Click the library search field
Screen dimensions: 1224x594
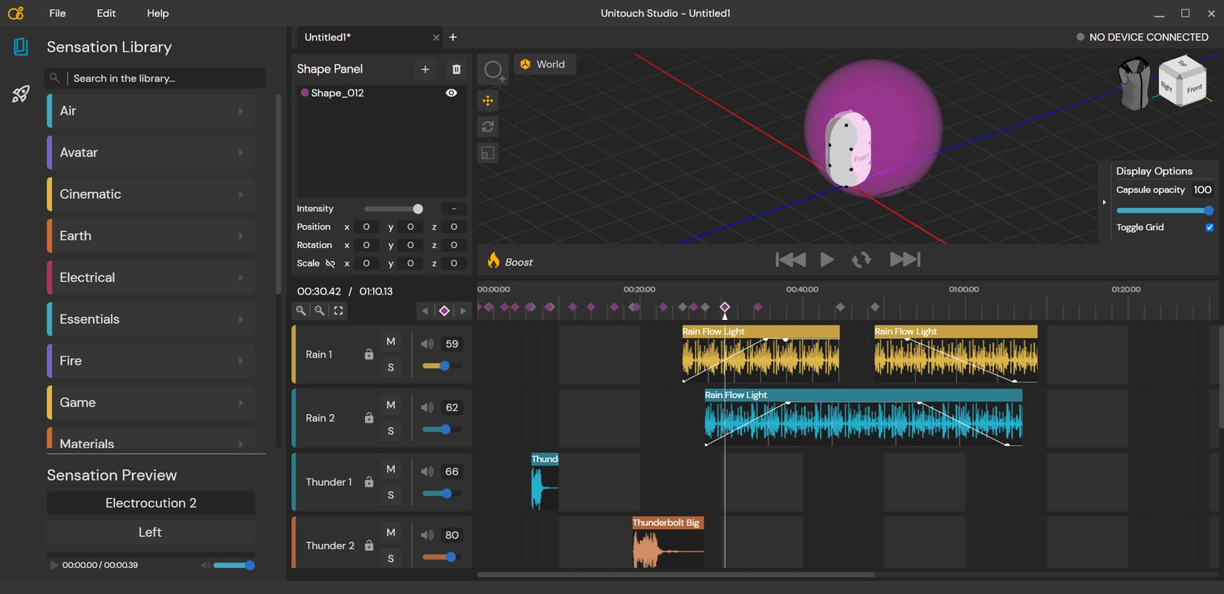155,78
